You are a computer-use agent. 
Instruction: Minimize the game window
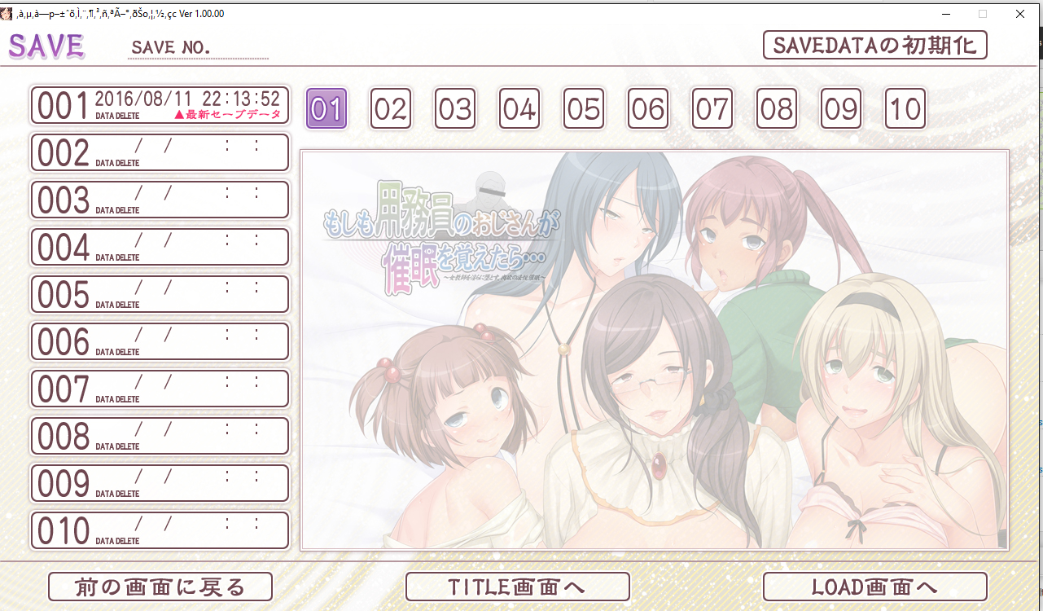click(x=945, y=14)
